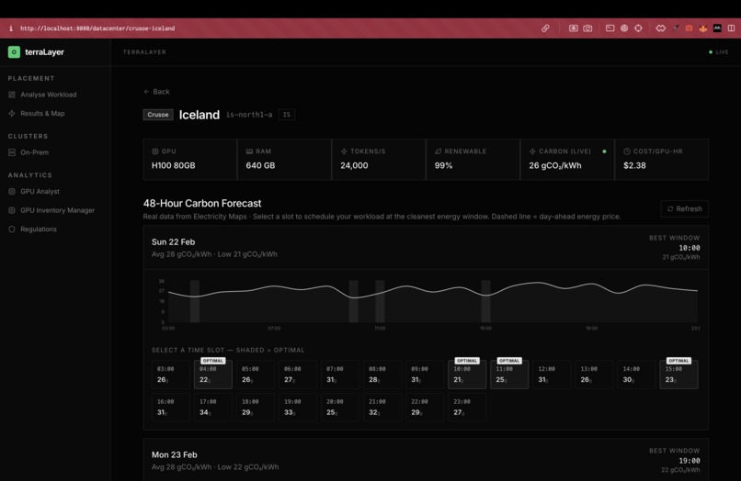This screenshot has width=741, height=481.
Task: Click the black bat extension icon
Action: [x=717, y=28]
